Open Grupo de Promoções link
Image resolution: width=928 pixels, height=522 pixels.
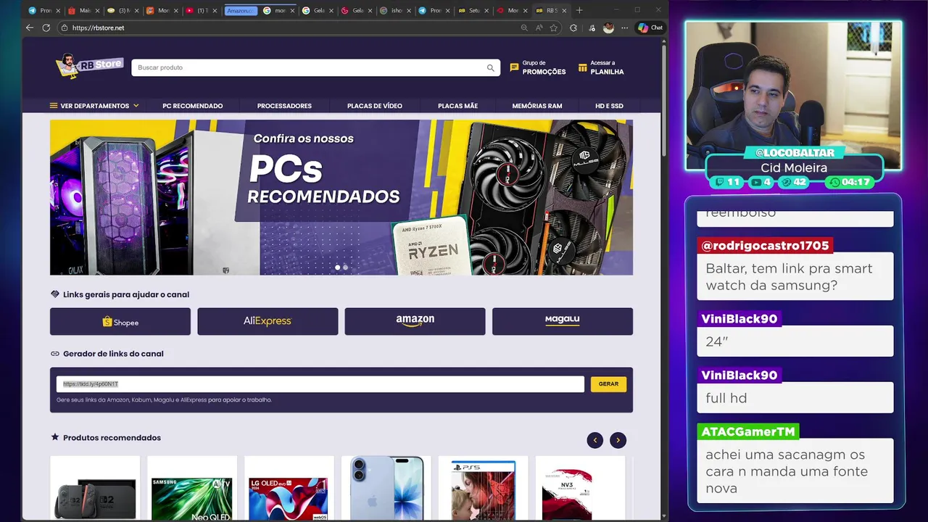click(538, 67)
